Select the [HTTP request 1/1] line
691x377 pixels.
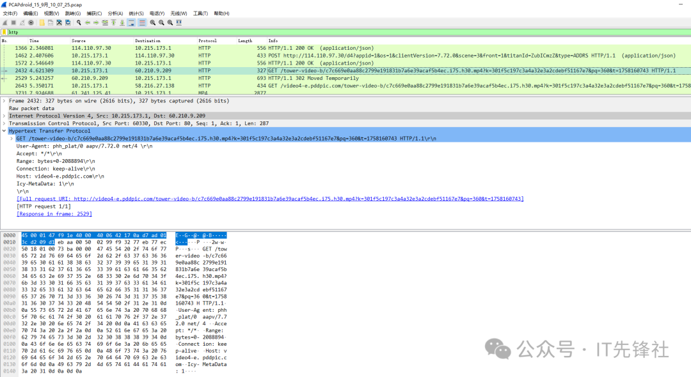coord(44,206)
